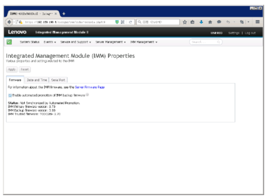
Task: Open site identity info icon in address bar
Action: 16,22
